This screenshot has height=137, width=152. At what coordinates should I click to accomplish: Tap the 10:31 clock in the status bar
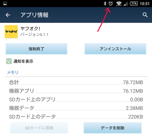pos(144,4)
